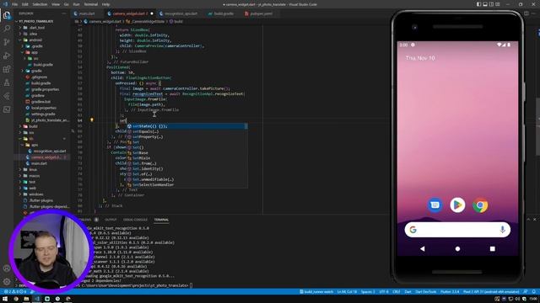Toggle primary sidebar layout button in title bar
Screen dimensions: 540x303
(x=478, y=4)
